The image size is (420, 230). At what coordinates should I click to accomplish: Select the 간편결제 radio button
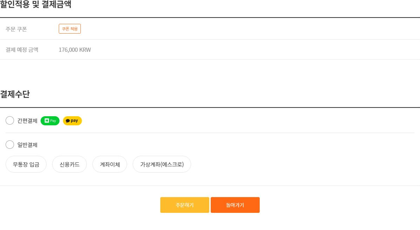coord(10,120)
